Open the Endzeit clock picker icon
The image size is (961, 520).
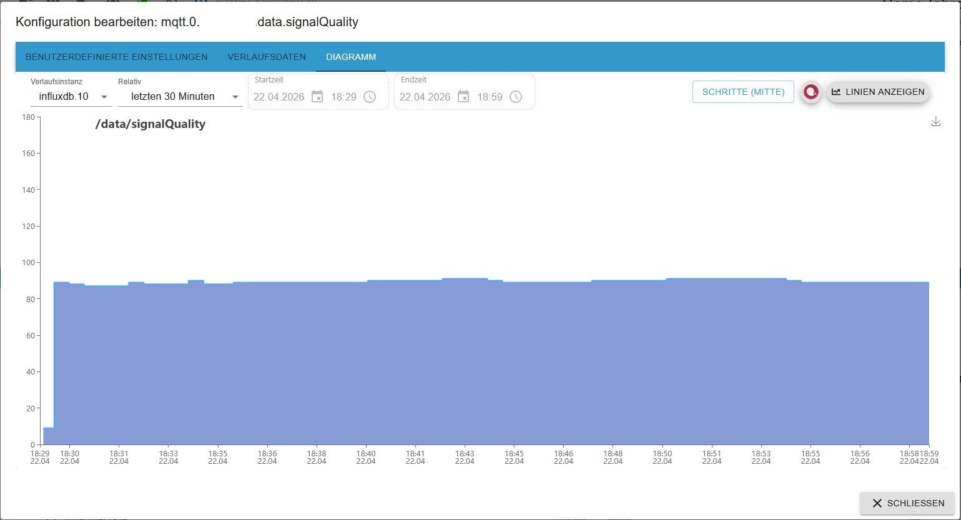pyautogui.click(x=516, y=97)
